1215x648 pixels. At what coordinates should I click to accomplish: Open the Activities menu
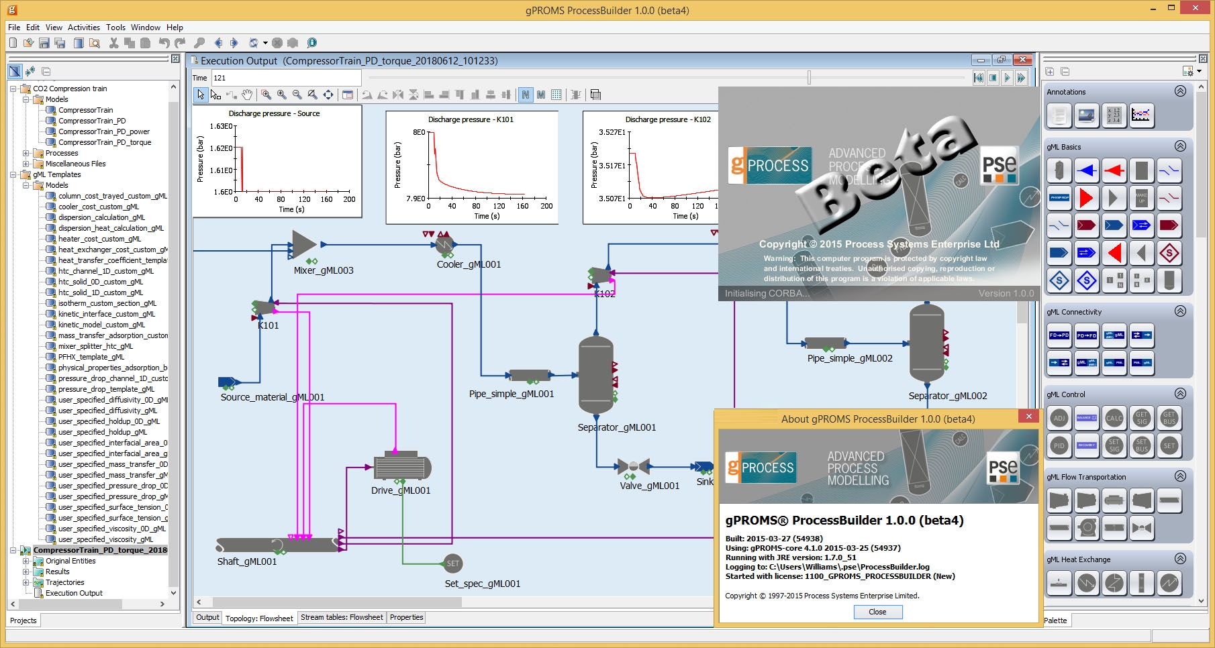pos(84,28)
